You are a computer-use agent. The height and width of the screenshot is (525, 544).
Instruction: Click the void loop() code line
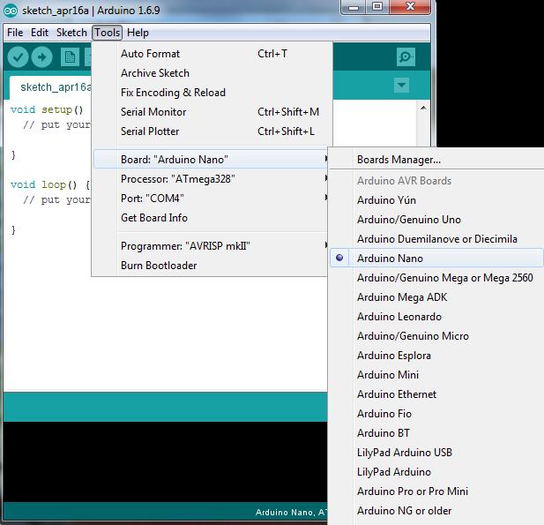pyautogui.click(x=50, y=184)
